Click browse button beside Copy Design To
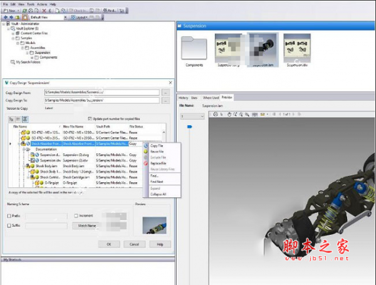 (165, 100)
